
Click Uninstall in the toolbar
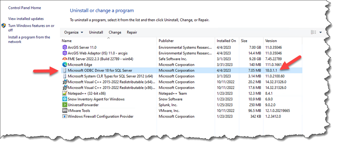point(96,32)
